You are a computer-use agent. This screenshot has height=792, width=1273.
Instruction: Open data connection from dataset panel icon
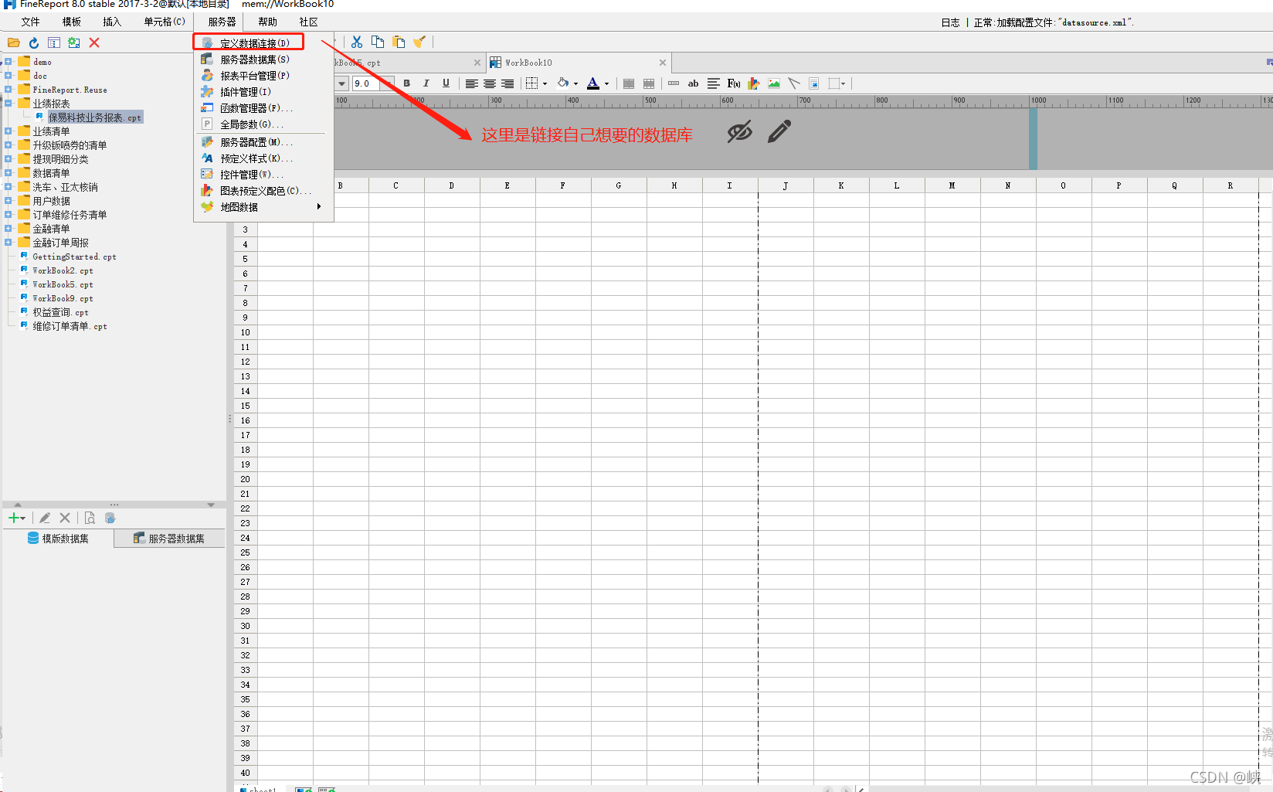coord(110,518)
